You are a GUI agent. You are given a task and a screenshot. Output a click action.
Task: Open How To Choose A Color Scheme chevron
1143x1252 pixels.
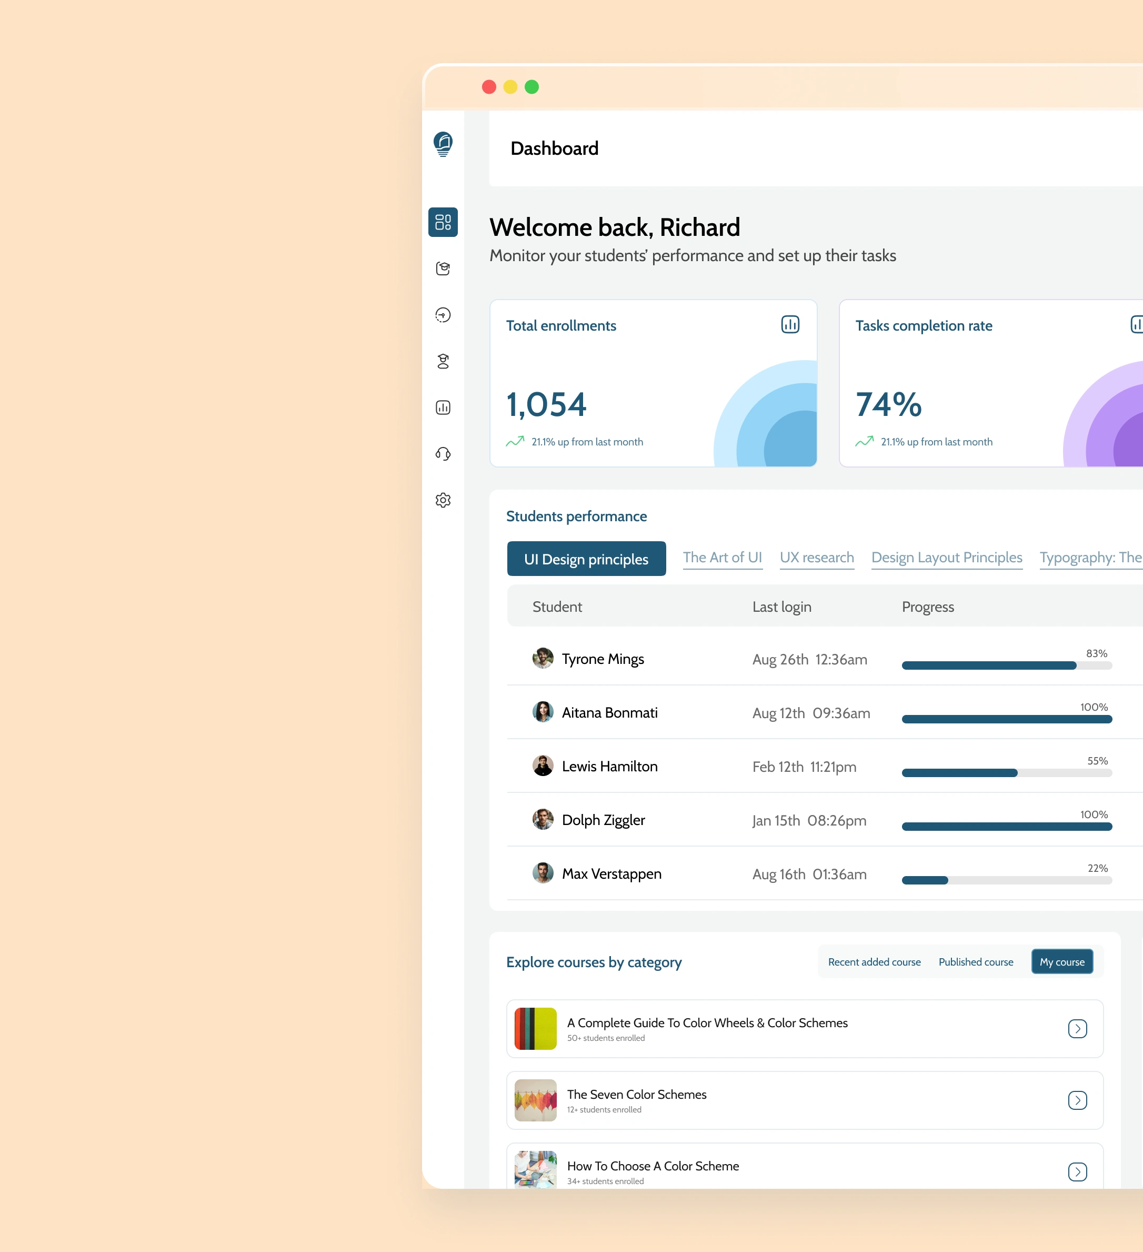pyautogui.click(x=1077, y=1171)
